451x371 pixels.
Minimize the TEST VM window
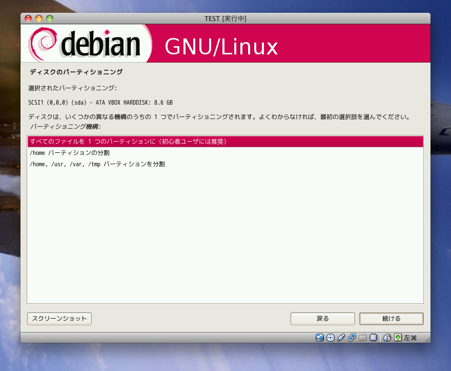coord(39,18)
